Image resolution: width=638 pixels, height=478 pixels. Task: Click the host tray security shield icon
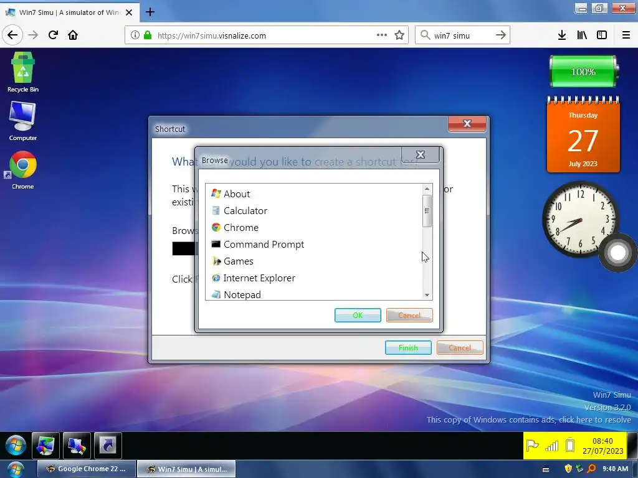pyautogui.click(x=568, y=469)
